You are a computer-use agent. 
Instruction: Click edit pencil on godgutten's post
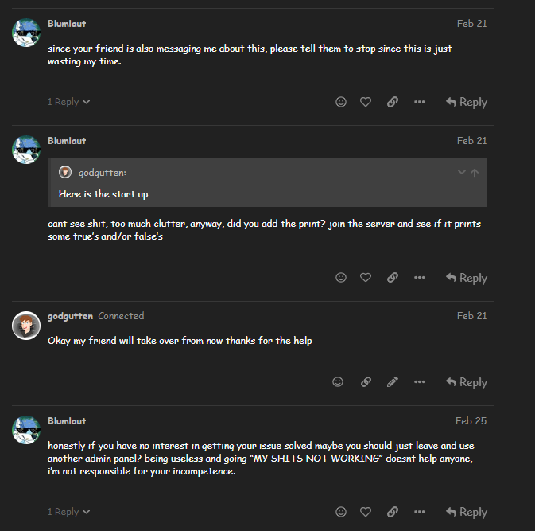click(x=392, y=382)
